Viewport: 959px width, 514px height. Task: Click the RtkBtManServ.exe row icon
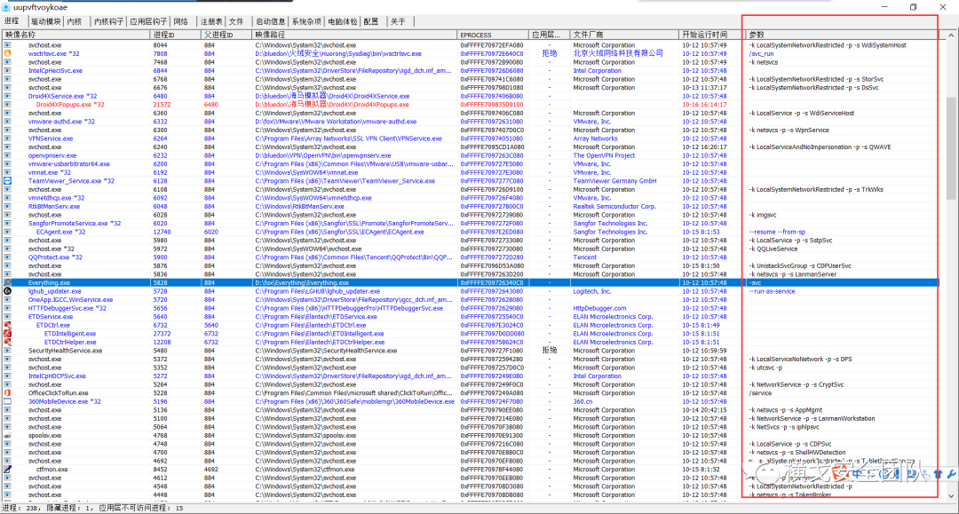click(x=7, y=207)
